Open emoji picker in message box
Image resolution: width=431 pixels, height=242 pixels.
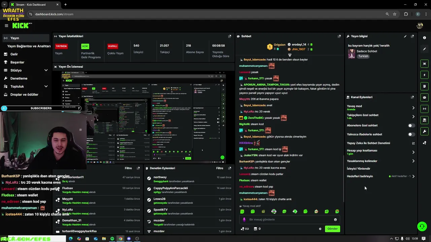point(335,219)
